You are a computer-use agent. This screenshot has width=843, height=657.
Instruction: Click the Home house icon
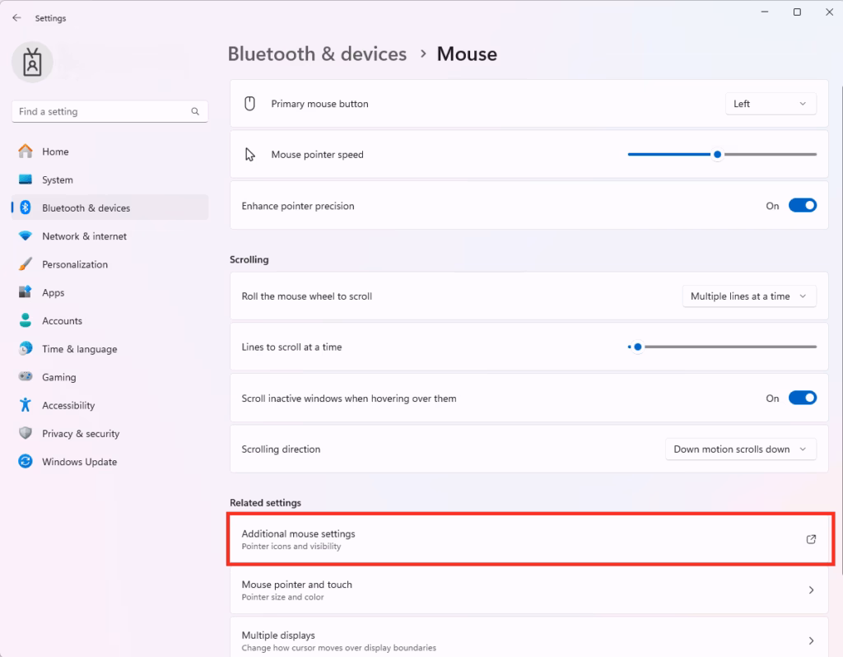26,151
